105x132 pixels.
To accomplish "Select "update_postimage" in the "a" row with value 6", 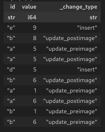I will point(70,101).
